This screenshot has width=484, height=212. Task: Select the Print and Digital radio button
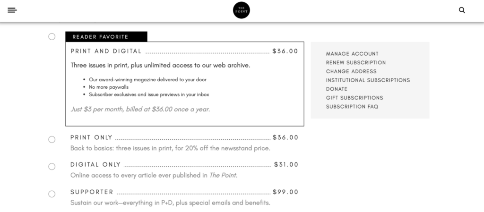pyautogui.click(x=52, y=37)
